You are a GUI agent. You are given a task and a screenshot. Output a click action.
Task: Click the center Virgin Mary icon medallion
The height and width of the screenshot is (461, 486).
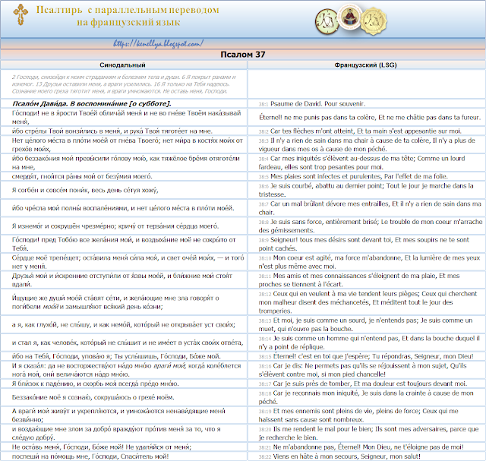[x=349, y=17]
